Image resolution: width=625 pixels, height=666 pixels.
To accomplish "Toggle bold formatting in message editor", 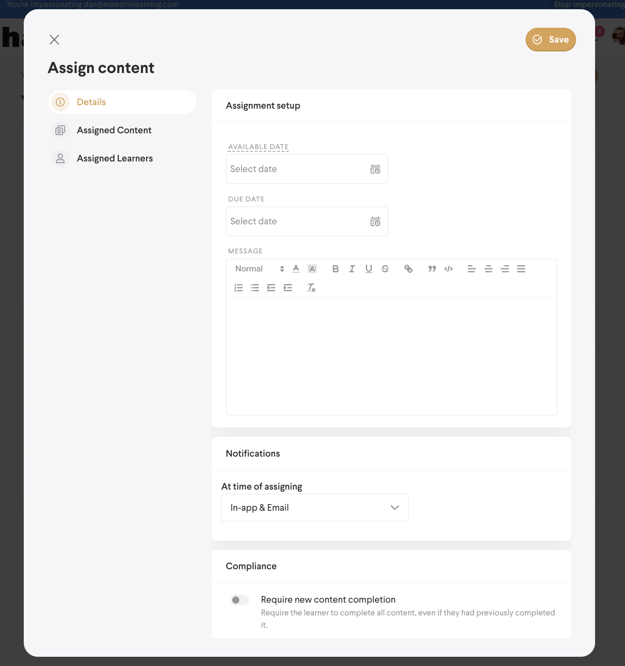I will coord(335,269).
